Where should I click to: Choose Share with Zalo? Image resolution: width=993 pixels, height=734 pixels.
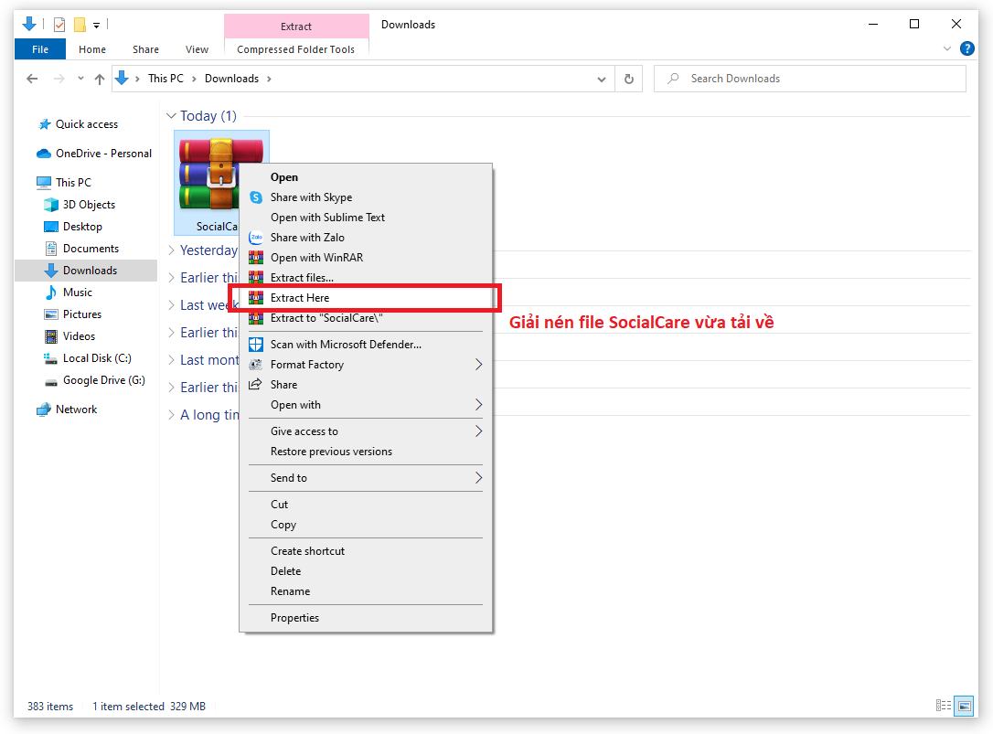(x=366, y=238)
